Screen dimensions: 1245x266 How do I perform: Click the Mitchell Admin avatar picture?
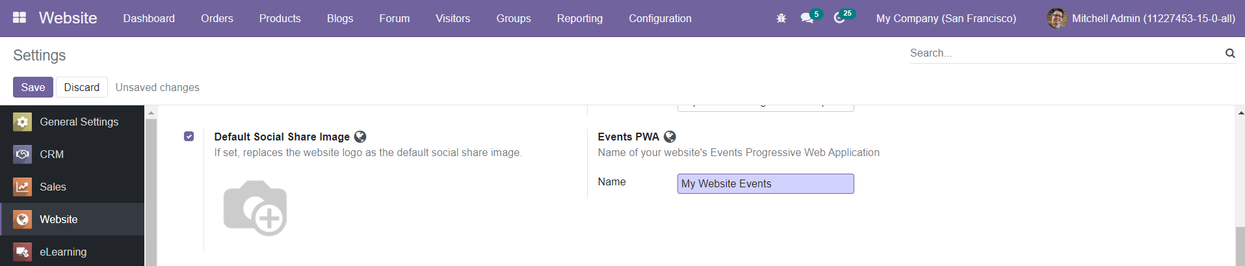(1057, 18)
